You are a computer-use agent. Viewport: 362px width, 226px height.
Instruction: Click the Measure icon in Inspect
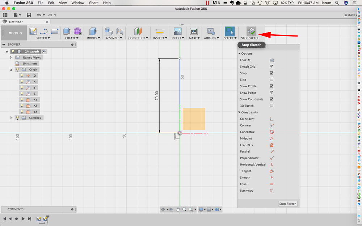tap(160, 31)
